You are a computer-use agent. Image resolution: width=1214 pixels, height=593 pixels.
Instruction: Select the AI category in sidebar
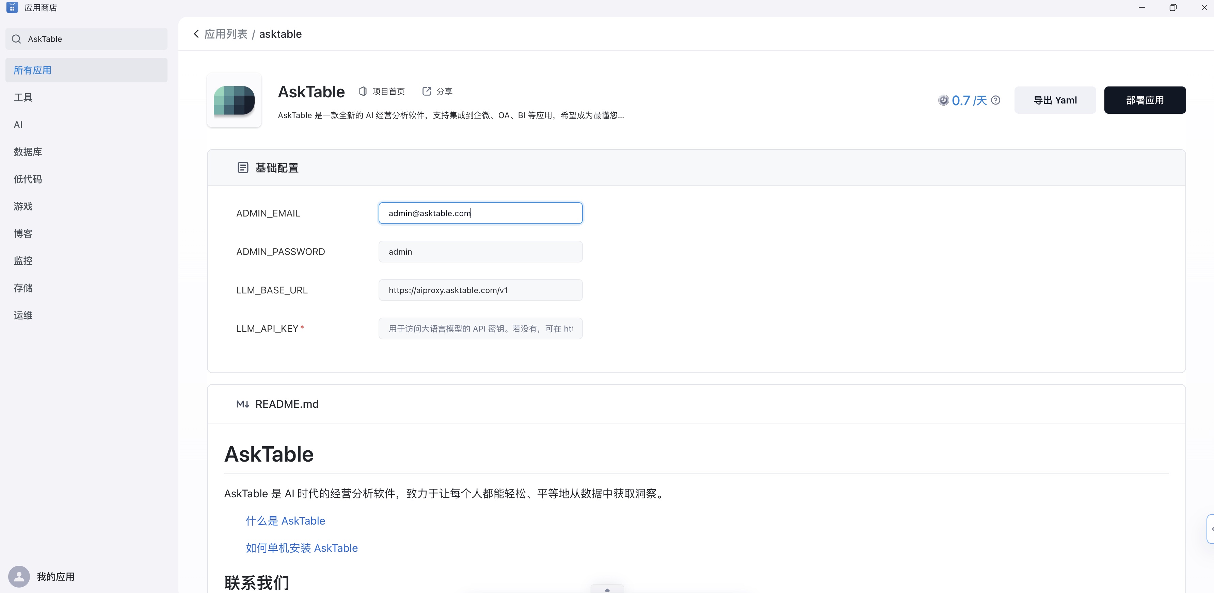[x=18, y=125]
